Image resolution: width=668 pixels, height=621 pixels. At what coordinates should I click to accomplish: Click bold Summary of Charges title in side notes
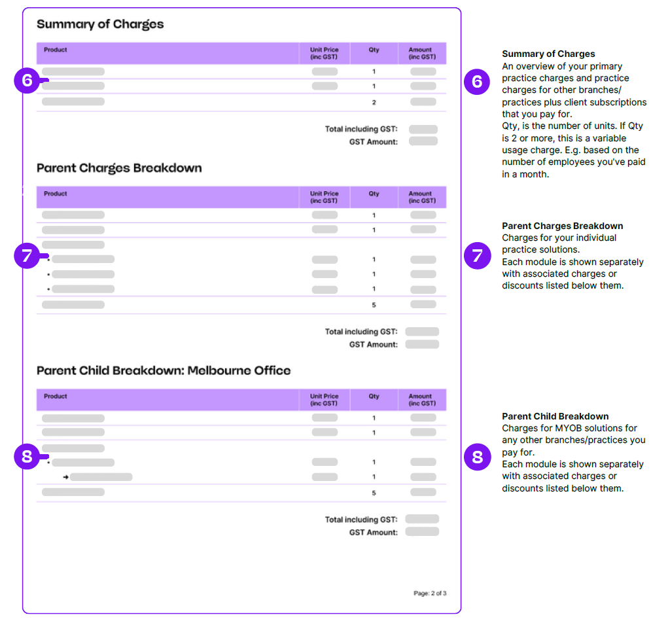click(548, 54)
